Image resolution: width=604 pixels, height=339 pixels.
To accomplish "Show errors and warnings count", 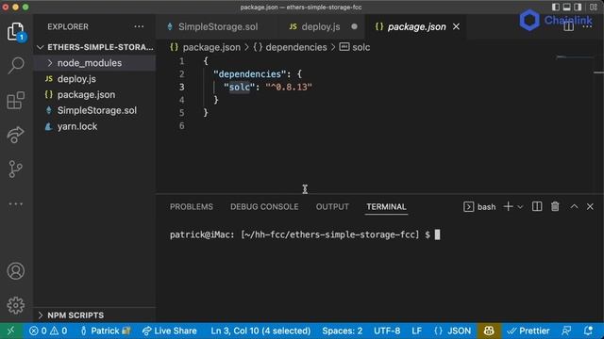I will pos(48,331).
